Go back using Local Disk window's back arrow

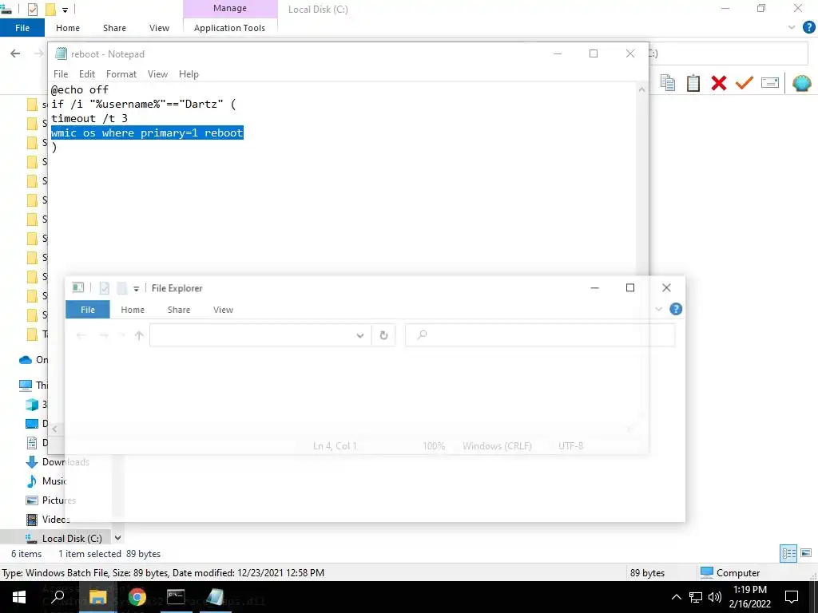pyautogui.click(x=16, y=53)
